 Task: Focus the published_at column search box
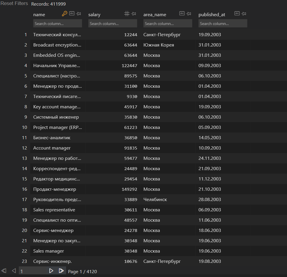pyautogui.click(x=223, y=24)
